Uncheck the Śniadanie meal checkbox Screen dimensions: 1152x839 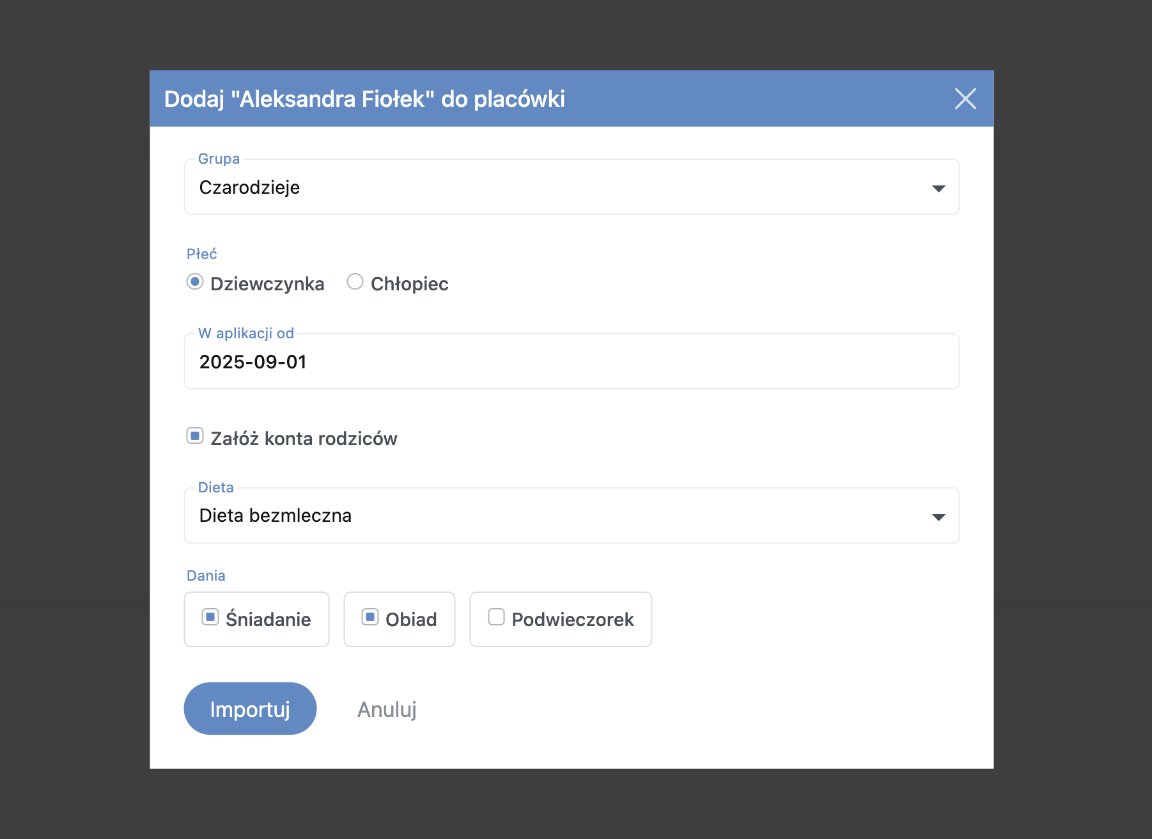[210, 617]
